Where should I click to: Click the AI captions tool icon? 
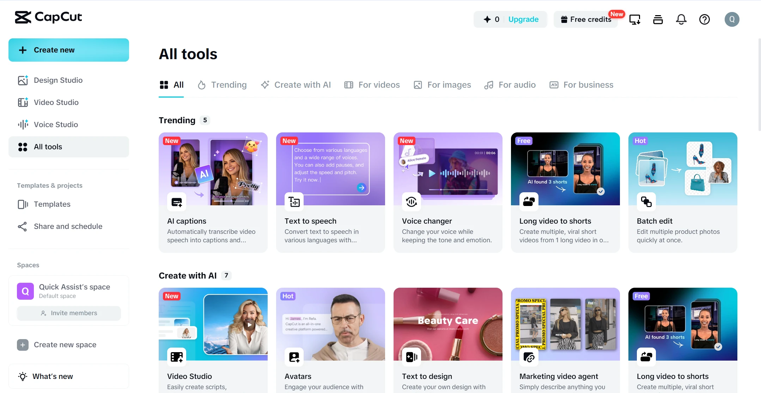click(177, 202)
